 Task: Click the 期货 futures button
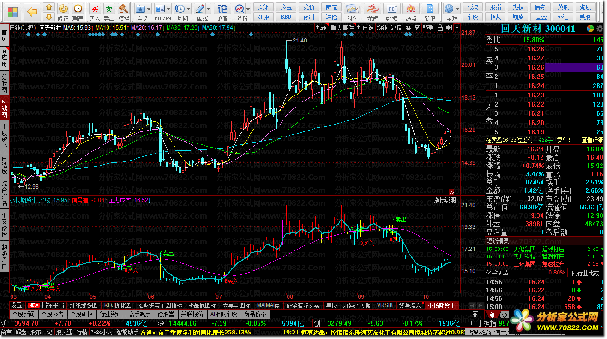tap(518, 17)
